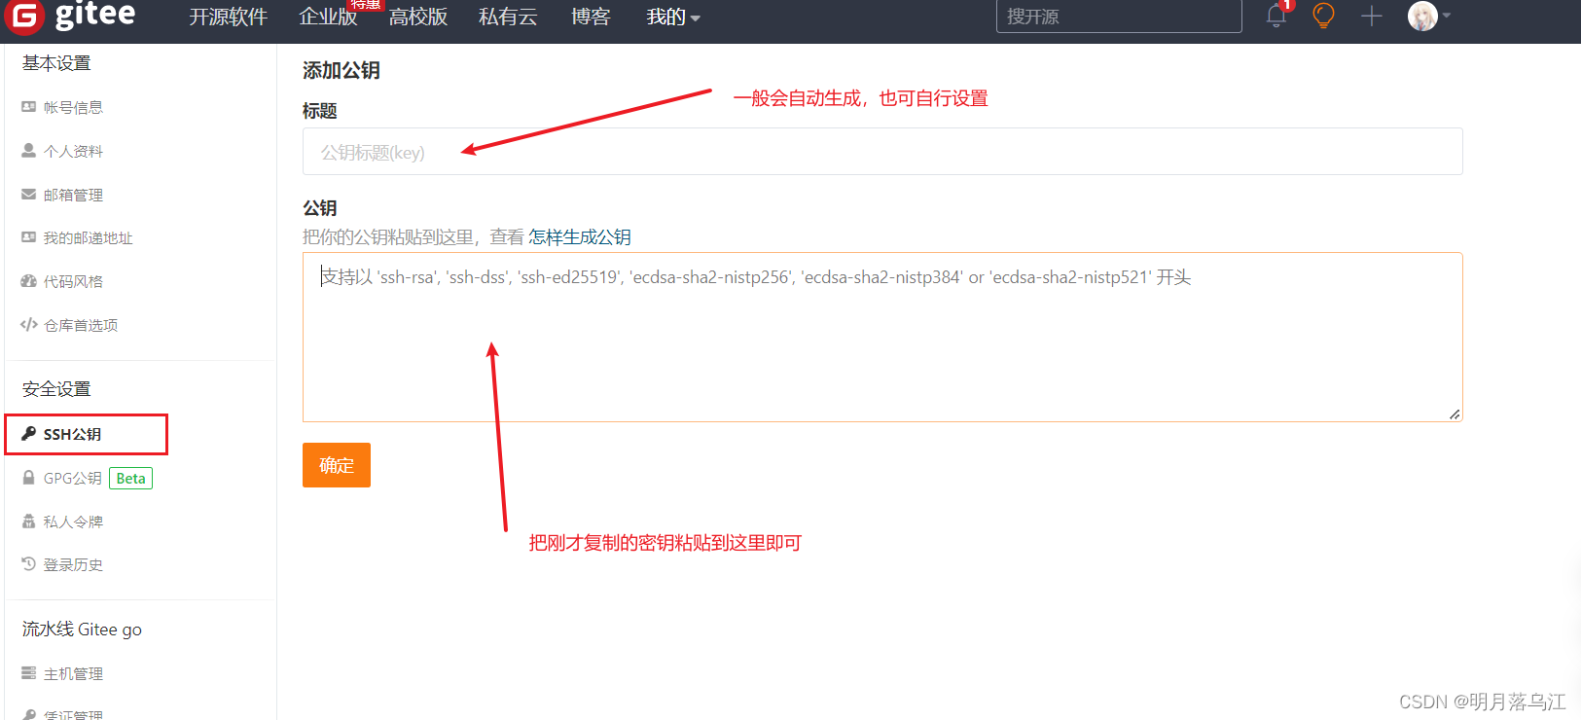Click the SSH公钥 key icon

28,434
